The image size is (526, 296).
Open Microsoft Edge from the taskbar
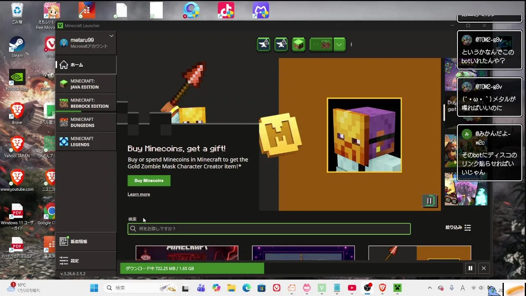coord(246,288)
